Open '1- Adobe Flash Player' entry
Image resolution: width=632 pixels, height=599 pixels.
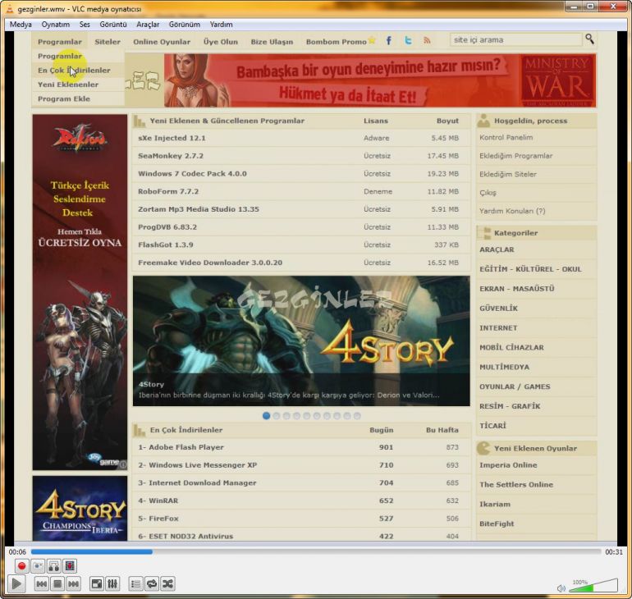181,447
